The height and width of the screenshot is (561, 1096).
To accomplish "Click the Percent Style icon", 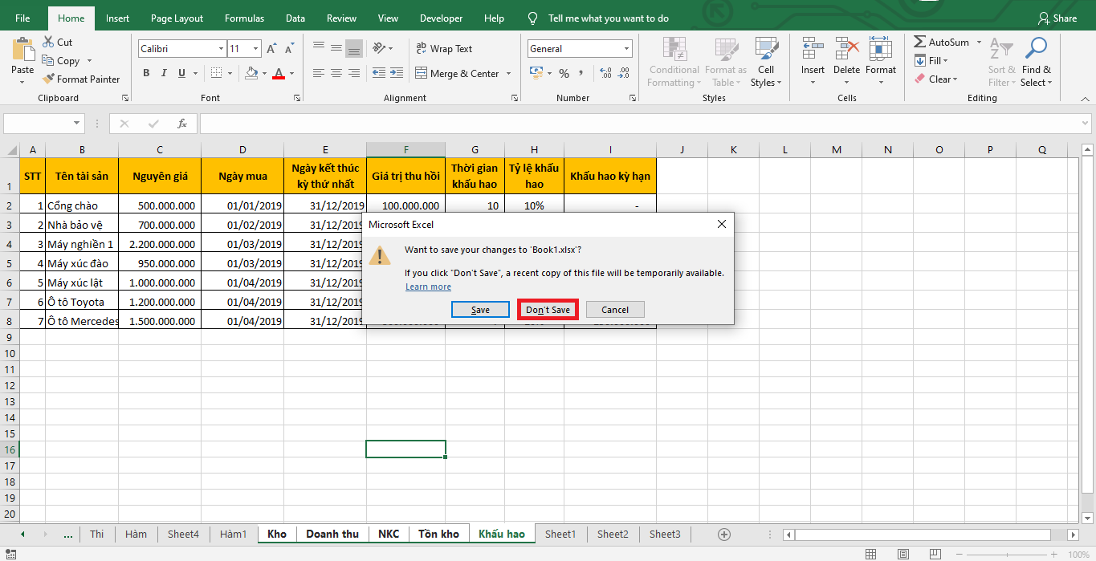I will (x=564, y=74).
